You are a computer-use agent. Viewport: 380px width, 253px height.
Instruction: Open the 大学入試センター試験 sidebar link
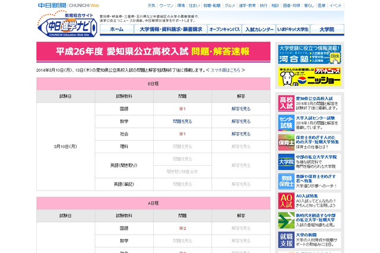pyautogui.click(x=315, y=118)
